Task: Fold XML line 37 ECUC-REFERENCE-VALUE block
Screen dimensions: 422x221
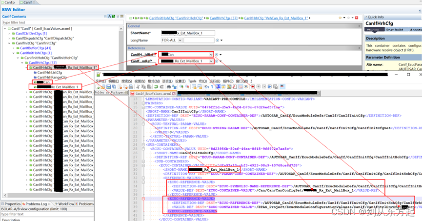Action: click(x=143, y=199)
